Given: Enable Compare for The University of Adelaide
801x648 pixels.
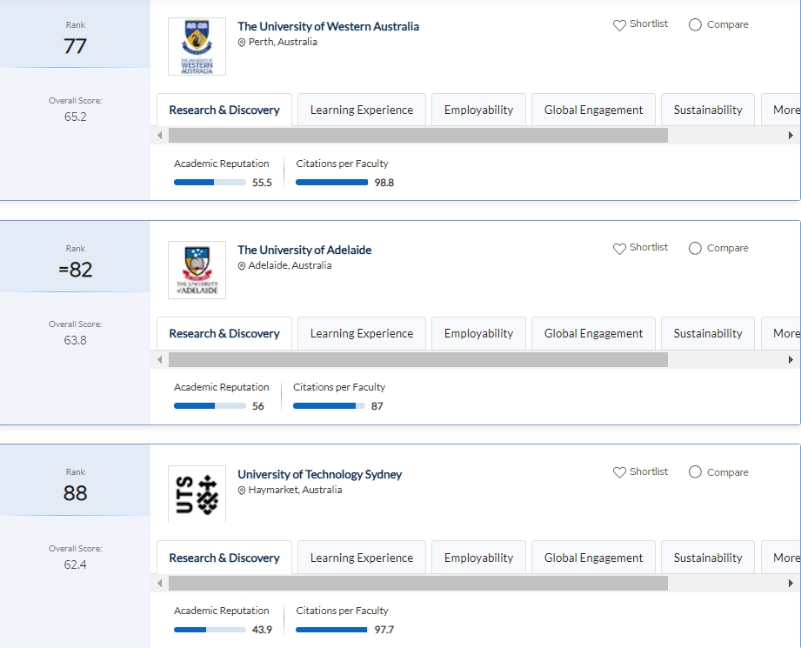Looking at the screenshot, I should click(695, 249).
